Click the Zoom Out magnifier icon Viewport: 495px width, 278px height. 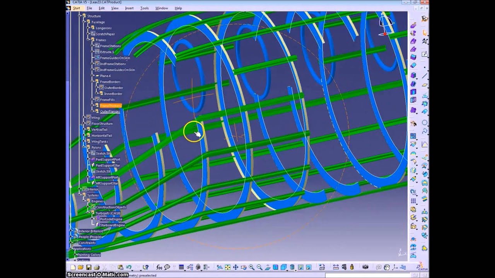click(x=259, y=267)
